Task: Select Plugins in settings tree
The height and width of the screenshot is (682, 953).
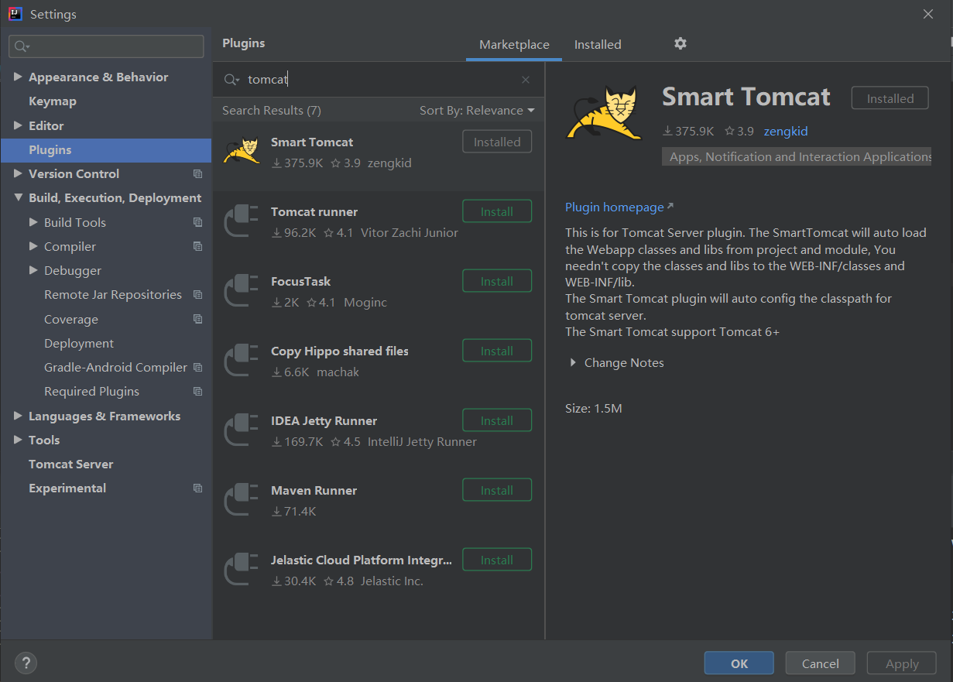Action: click(106, 150)
